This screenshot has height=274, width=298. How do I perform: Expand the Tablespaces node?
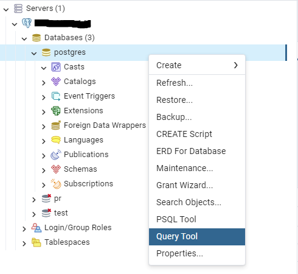point(24,244)
